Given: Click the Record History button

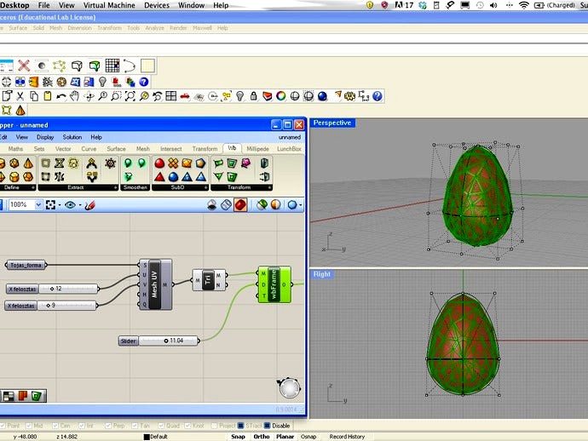Looking at the screenshot, I should click(347, 437).
